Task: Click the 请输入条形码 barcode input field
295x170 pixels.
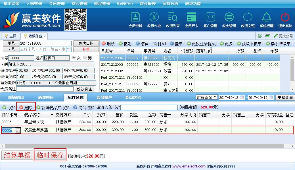Action: coord(149,108)
